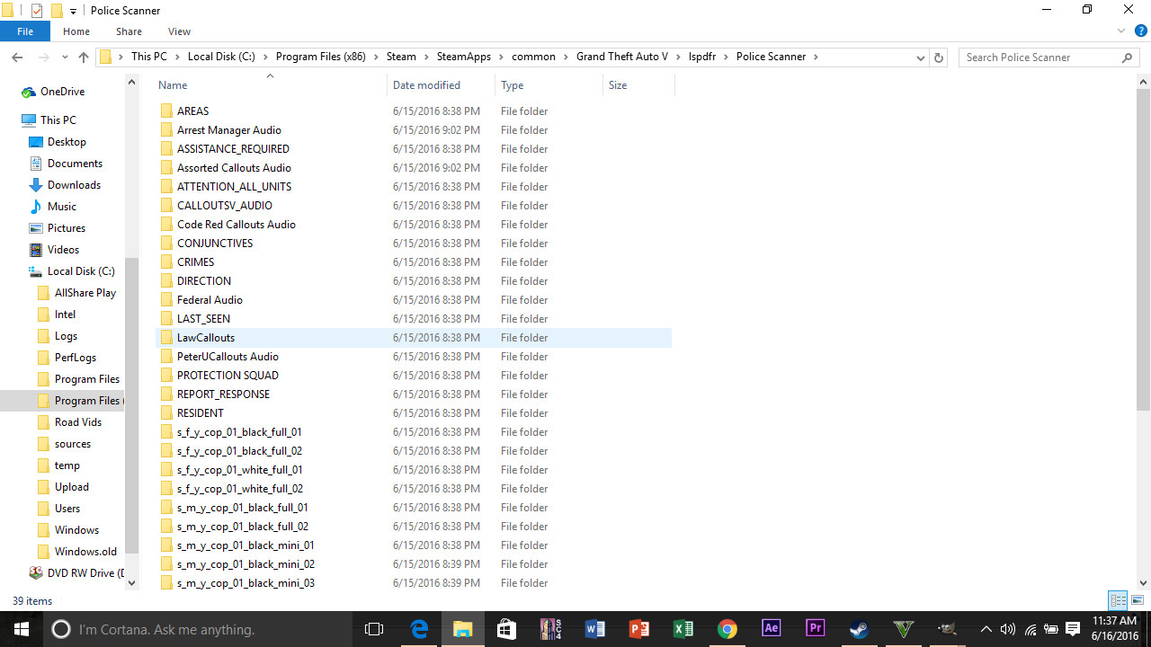
Task: Expand the ribbon with the chevron
Action: 1121,31
